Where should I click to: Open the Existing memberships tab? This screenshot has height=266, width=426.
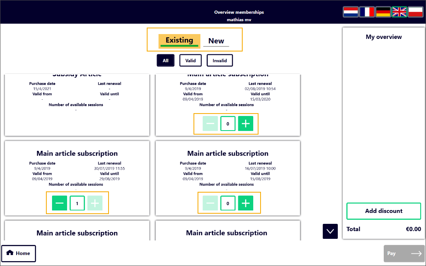tap(179, 41)
